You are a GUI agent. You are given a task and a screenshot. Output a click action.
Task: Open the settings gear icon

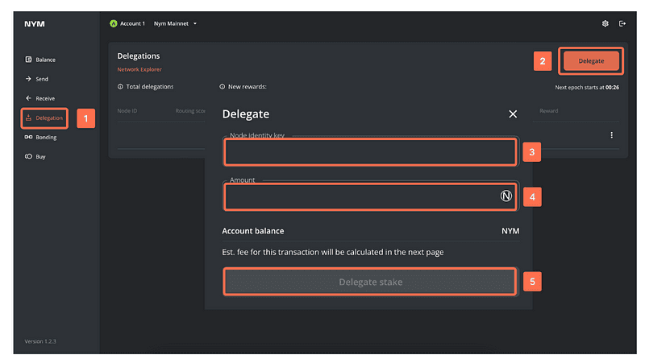[x=605, y=23]
